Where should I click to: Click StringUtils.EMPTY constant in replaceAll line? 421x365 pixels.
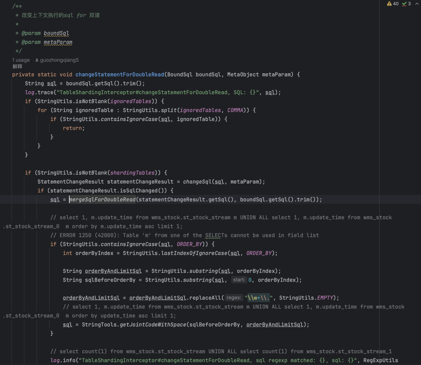click(x=306, y=298)
